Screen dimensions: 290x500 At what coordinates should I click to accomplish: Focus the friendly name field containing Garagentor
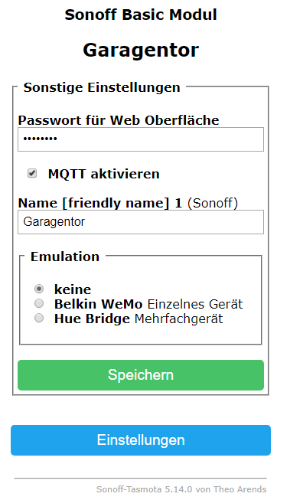coord(141,222)
